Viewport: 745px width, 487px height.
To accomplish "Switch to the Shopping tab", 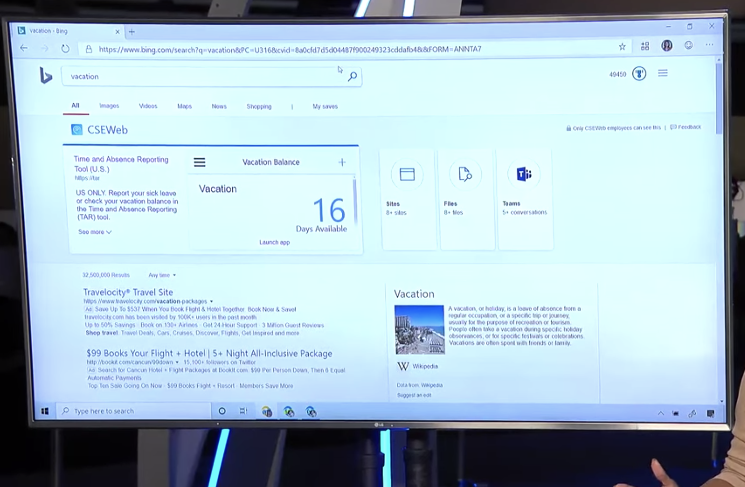I will point(259,106).
